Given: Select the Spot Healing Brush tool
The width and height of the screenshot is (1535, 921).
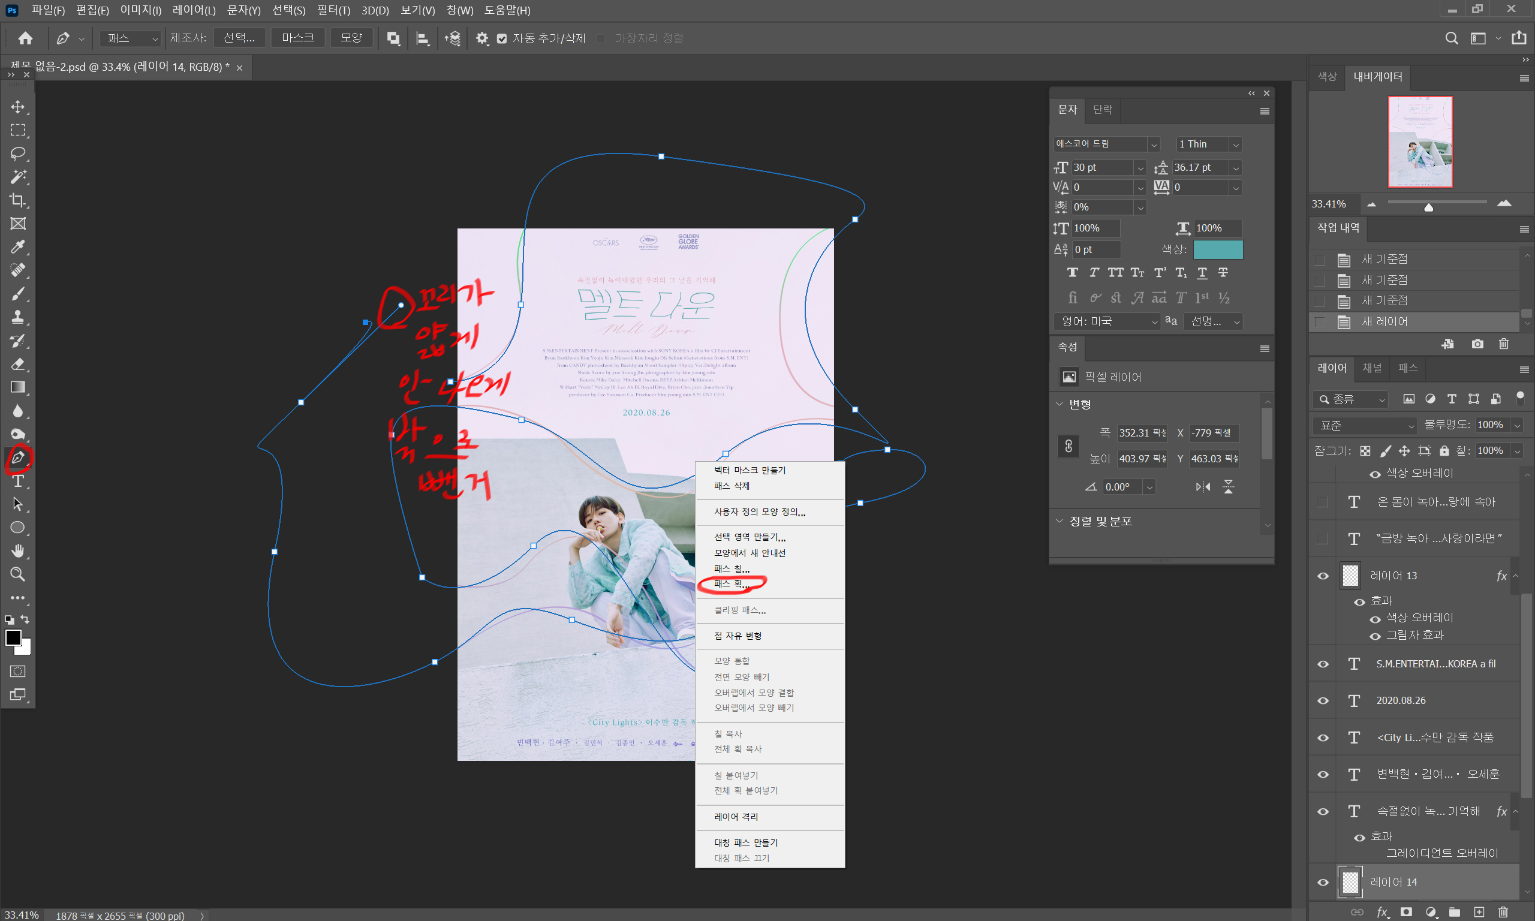Looking at the screenshot, I should pos(18,270).
